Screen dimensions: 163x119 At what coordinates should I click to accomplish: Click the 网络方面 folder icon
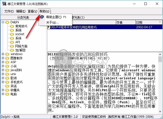click(x=12, y=46)
